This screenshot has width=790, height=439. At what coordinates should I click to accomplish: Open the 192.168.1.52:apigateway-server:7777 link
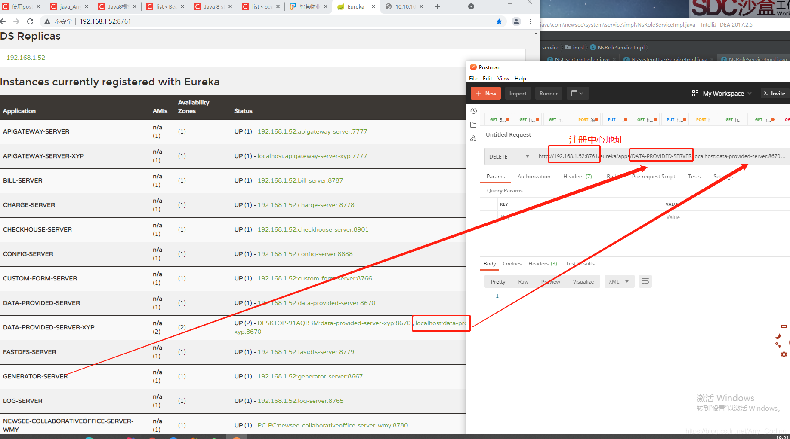coord(312,131)
